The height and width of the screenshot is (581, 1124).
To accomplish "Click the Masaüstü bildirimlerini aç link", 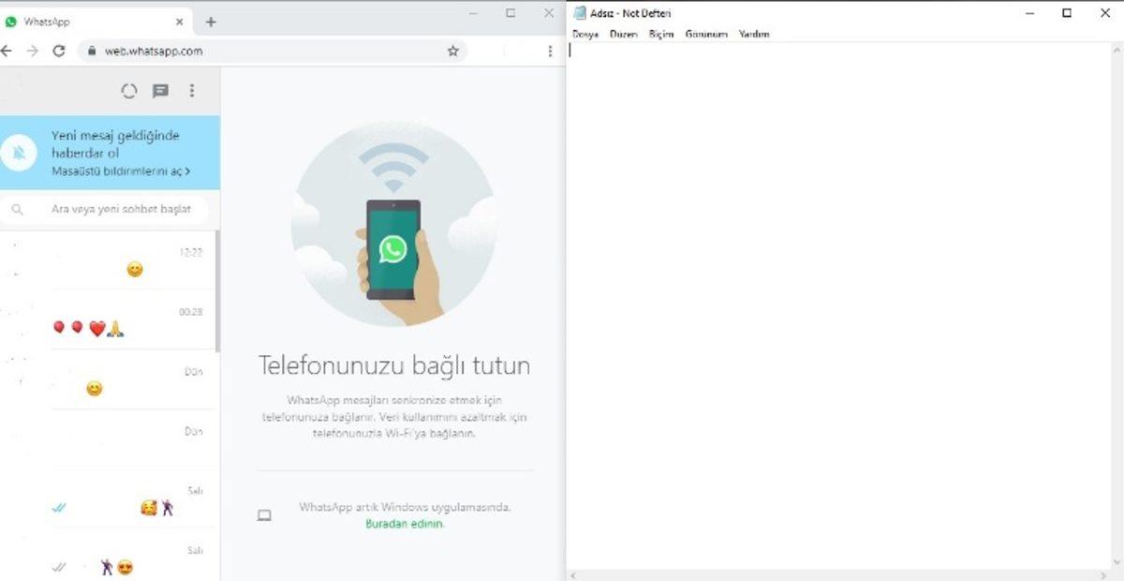I will (x=117, y=171).
